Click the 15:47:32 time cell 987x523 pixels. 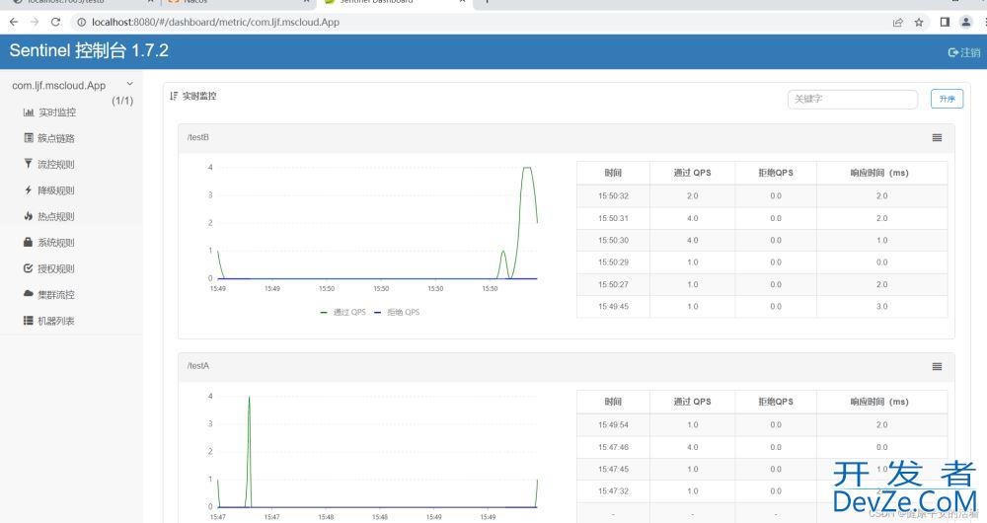pos(613,491)
